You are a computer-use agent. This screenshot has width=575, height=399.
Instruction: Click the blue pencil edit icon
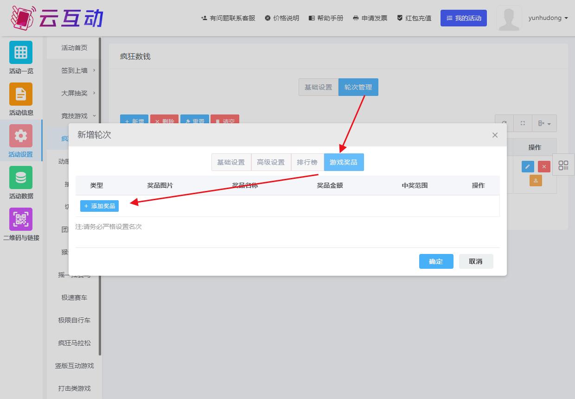click(528, 167)
